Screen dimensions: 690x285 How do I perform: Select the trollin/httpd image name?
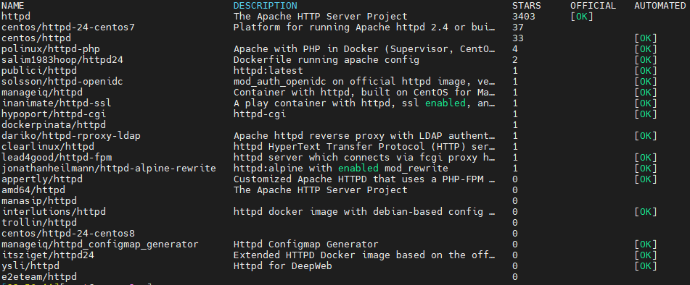[39, 223]
